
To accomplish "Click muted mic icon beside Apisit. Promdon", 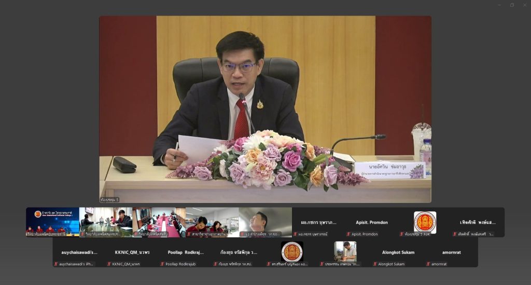I will [x=348, y=234].
